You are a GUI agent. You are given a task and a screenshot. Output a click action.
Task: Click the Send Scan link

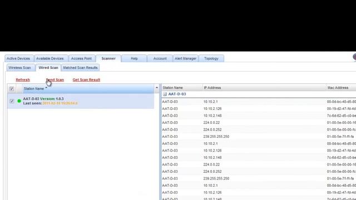click(x=55, y=80)
